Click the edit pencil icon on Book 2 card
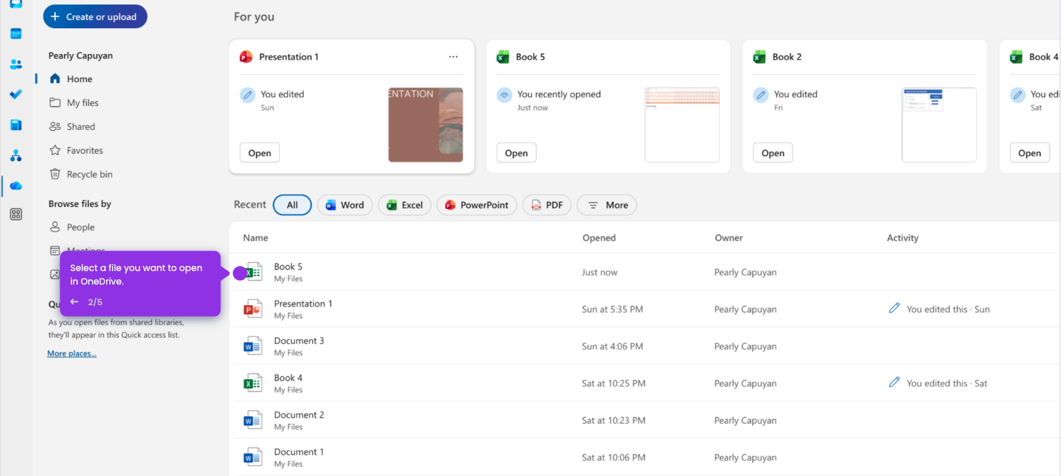 (761, 95)
